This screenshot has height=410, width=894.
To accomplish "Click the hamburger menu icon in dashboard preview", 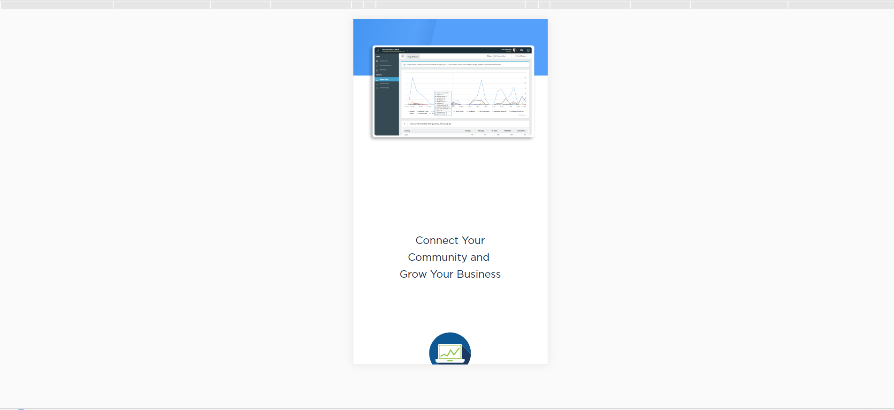I will click(x=377, y=50).
